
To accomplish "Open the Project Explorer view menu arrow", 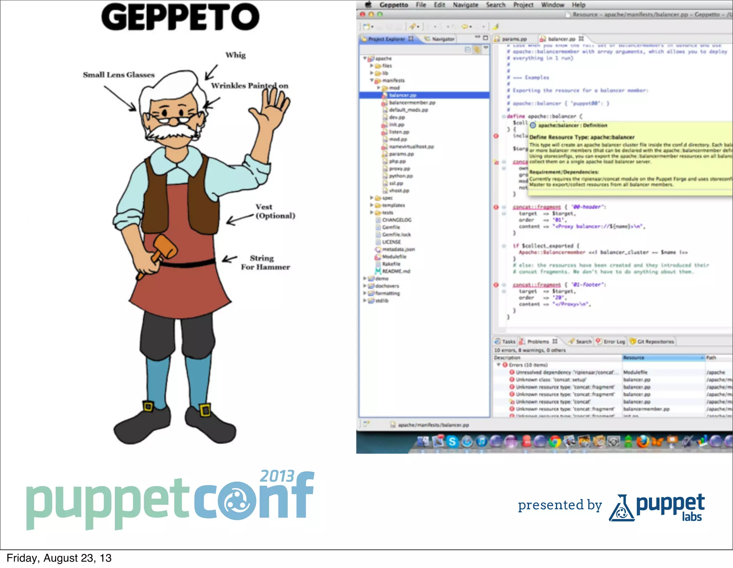I will [486, 48].
